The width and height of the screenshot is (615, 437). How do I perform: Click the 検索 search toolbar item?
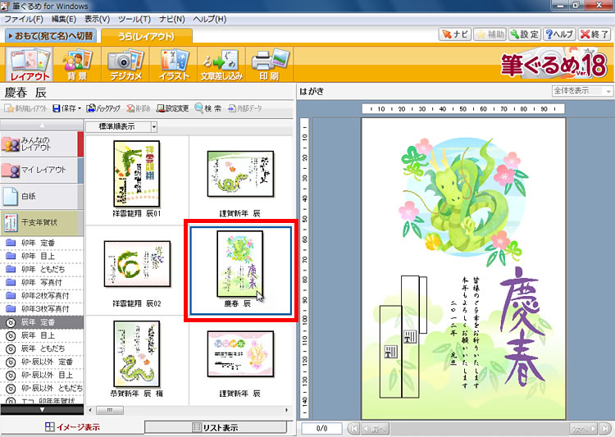tap(208, 108)
